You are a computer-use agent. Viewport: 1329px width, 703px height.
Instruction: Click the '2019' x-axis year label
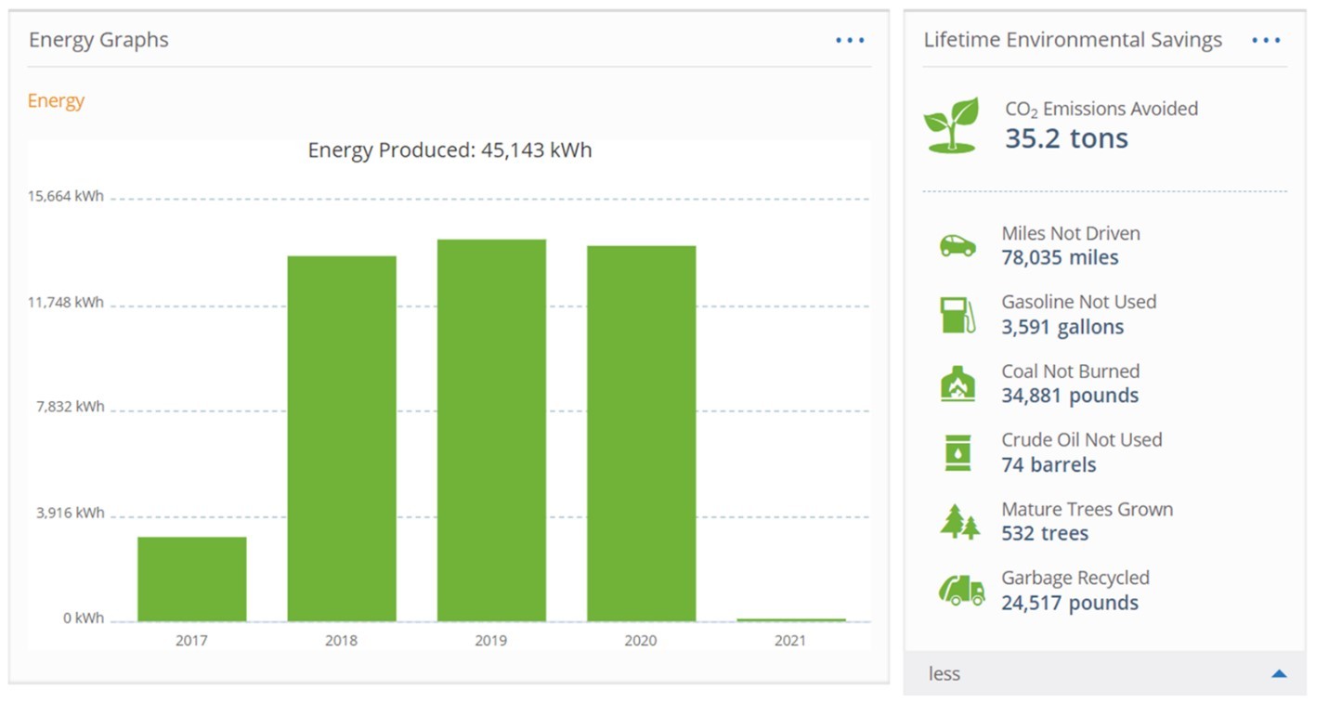(x=491, y=640)
